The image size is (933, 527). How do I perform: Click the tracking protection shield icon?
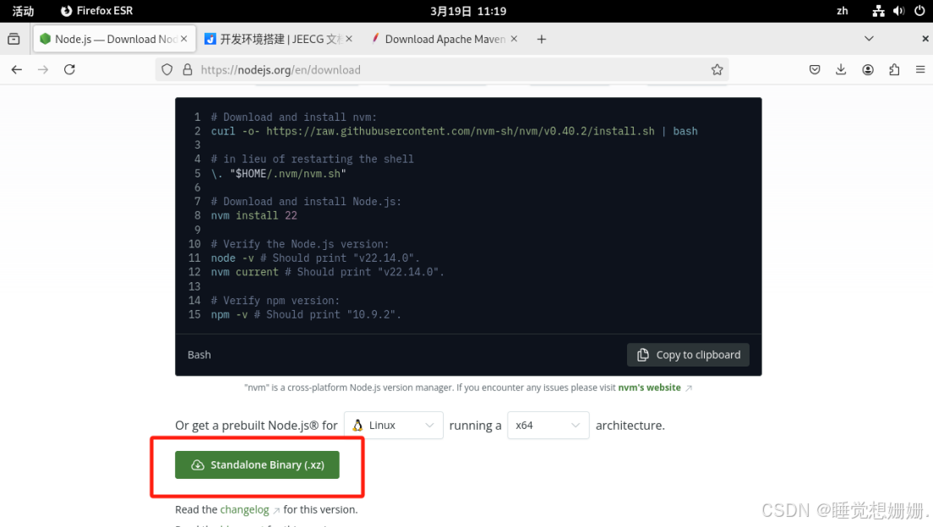(166, 69)
